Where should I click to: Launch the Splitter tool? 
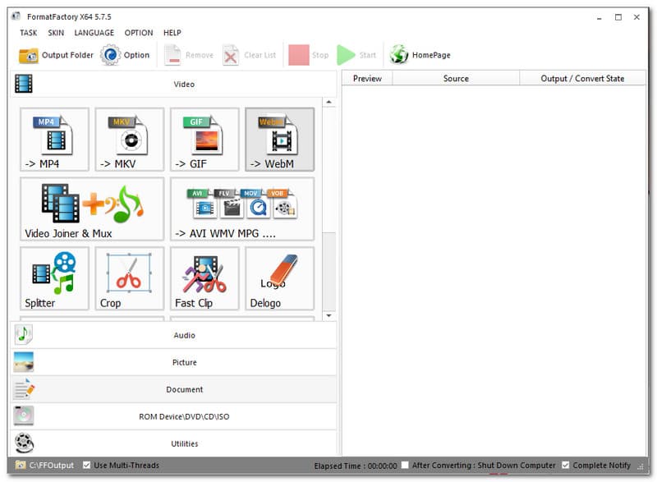pyautogui.click(x=54, y=278)
